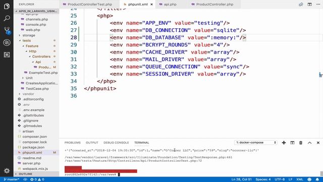Click Ln 28, Col 51 position indicator
Image resolution: width=323 pixels, height=182 pixels.
point(241,179)
